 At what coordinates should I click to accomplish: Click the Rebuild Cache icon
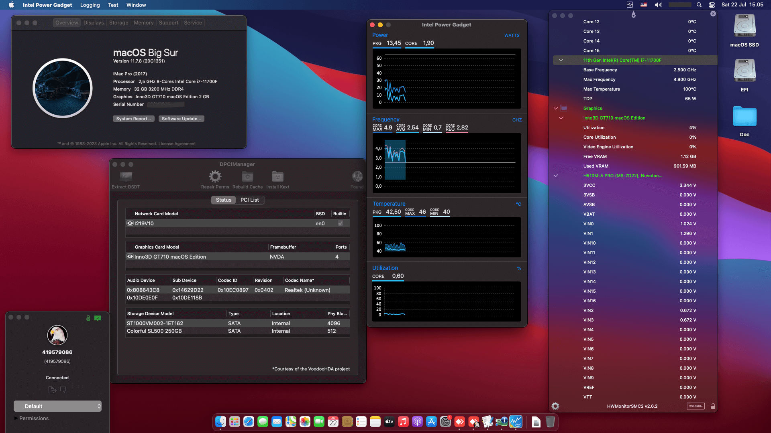[x=247, y=177]
